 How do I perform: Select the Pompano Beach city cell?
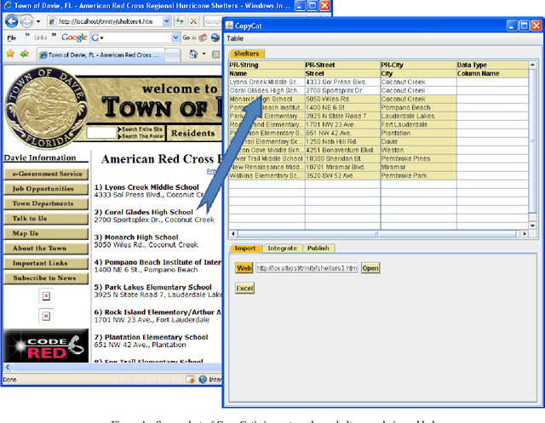coord(418,107)
